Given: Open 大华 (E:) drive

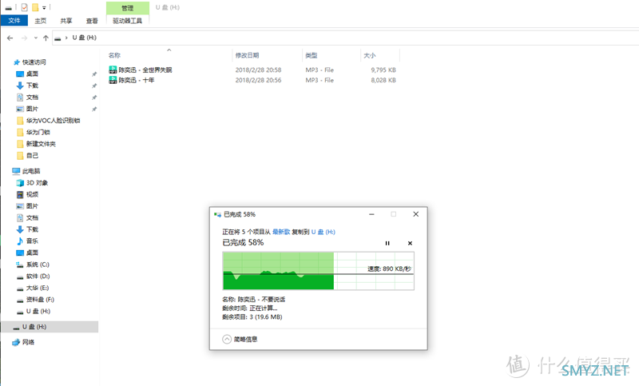Looking at the screenshot, I should point(37,288).
